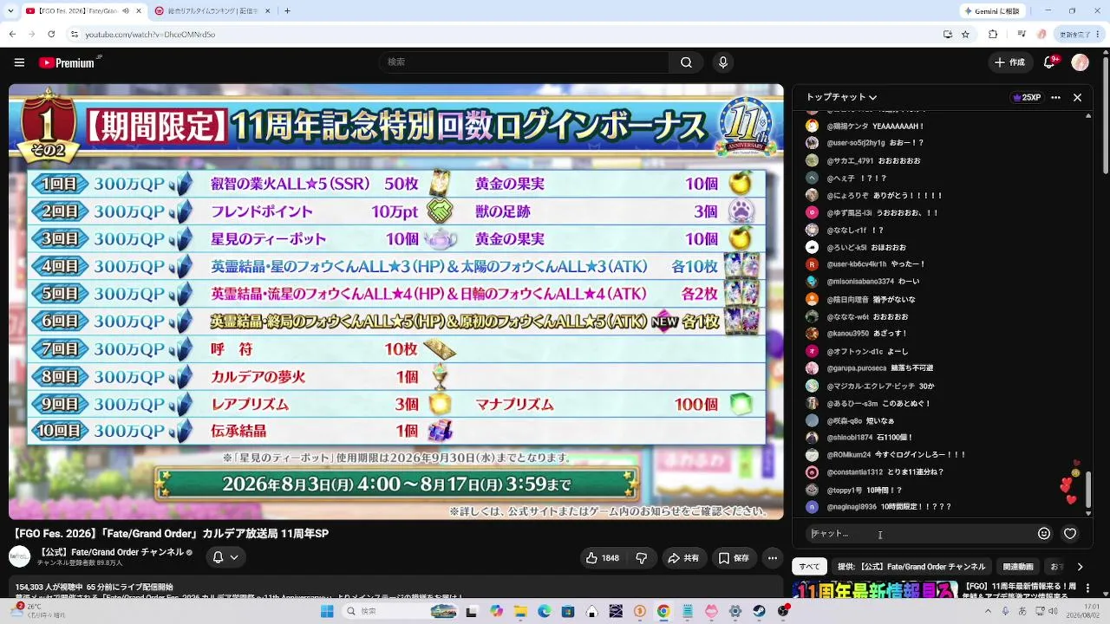The height and width of the screenshot is (624, 1110).
Task: Open Chrome from the taskbar
Action: click(x=663, y=611)
